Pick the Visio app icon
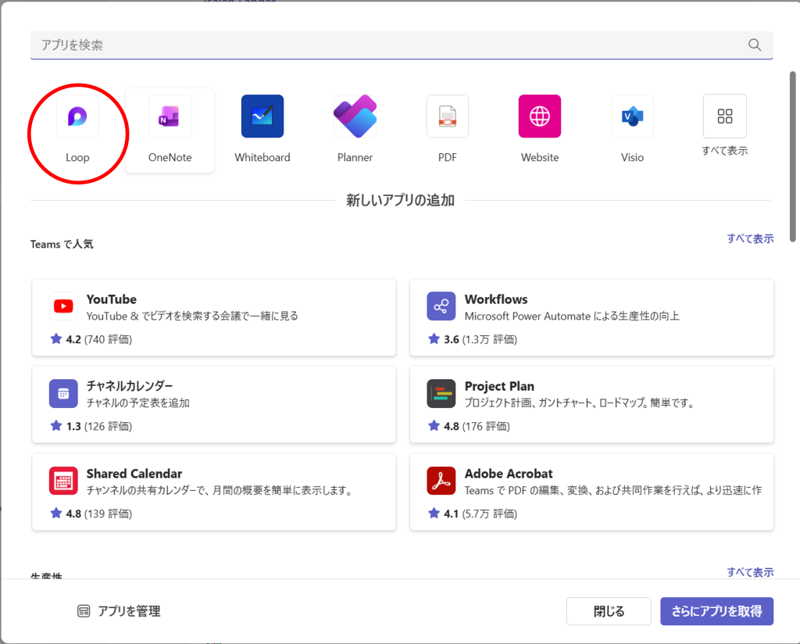The width and height of the screenshot is (800, 644). point(632,117)
